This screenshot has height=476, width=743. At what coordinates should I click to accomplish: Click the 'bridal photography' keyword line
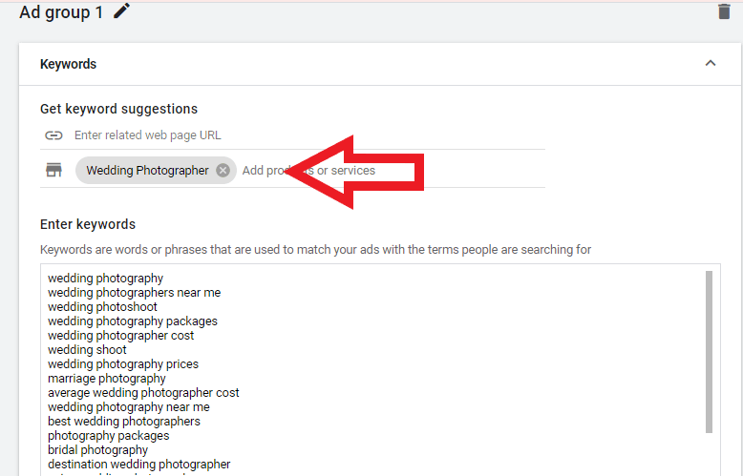click(97, 450)
